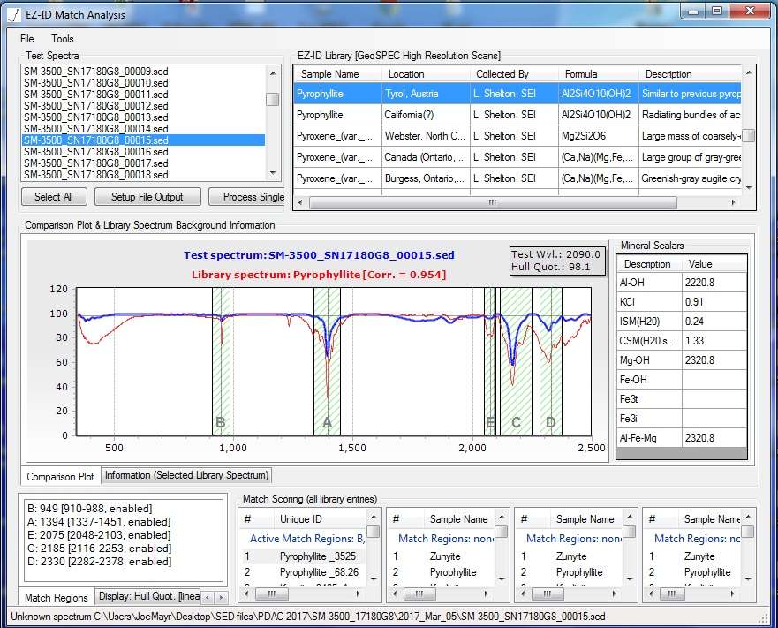The height and width of the screenshot is (628, 778).
Task: Click the Sample Name column header in library
Action: click(337, 74)
